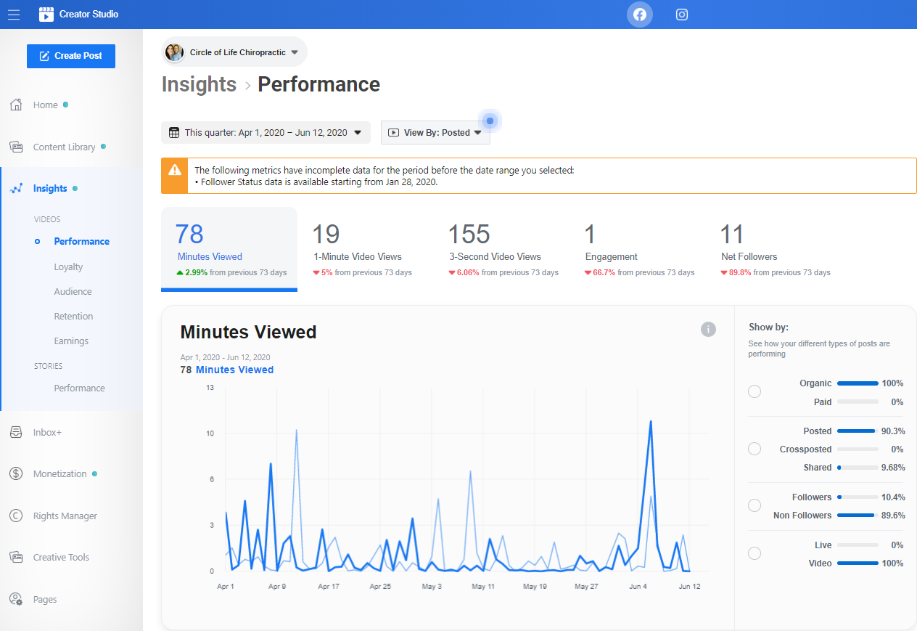Click the Pages gear-person icon
917x631 pixels.
pos(16,599)
